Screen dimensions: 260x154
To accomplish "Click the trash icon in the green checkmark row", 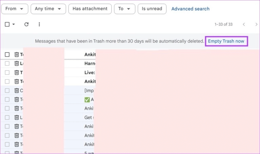I will (x=17, y=99).
